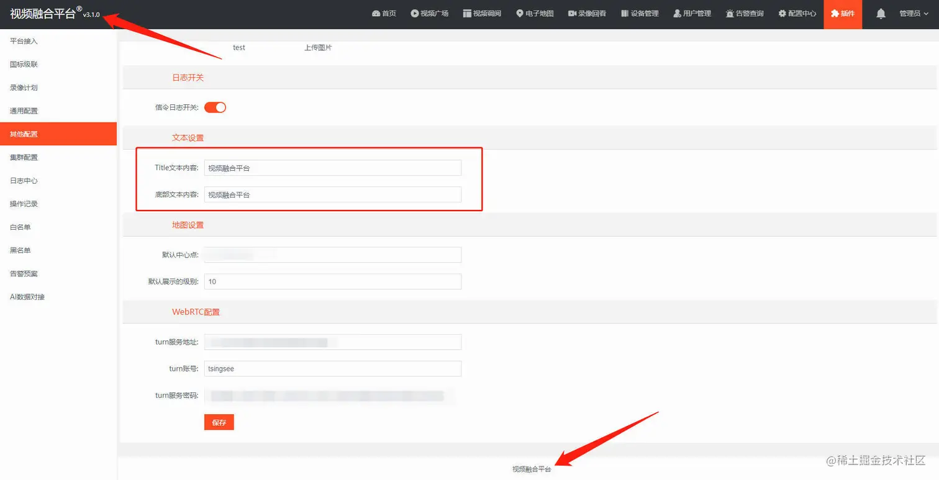The height and width of the screenshot is (480, 939).
Task: Click the 地图设置 section heading
Action: (x=188, y=225)
